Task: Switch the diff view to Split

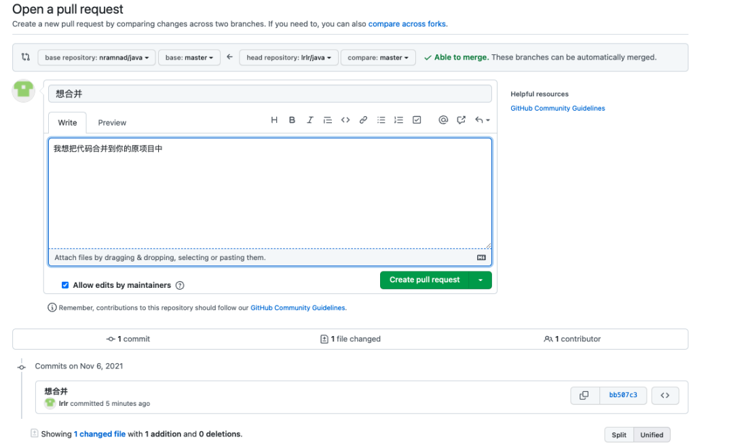Action: click(x=618, y=434)
